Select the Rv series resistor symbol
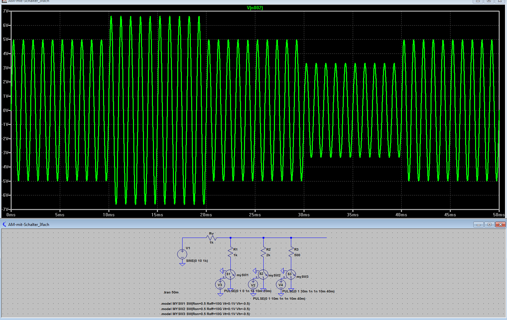The height and width of the screenshot is (320, 507). click(x=211, y=238)
